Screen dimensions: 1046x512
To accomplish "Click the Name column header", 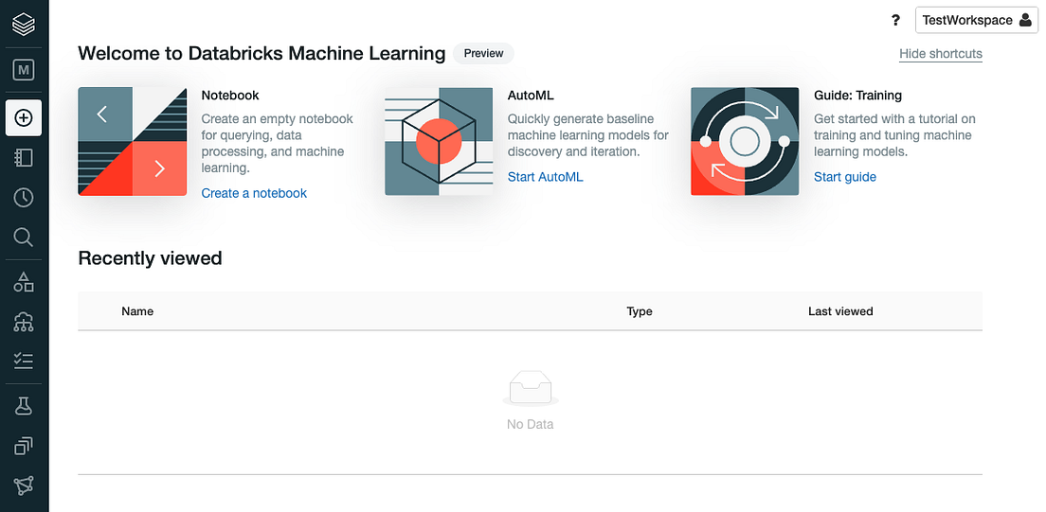I will point(137,311).
